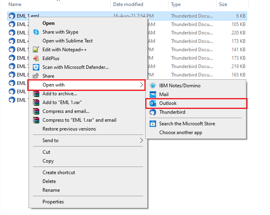
Task: Click the Microsoft Defender shield icon
Action: coord(36,67)
